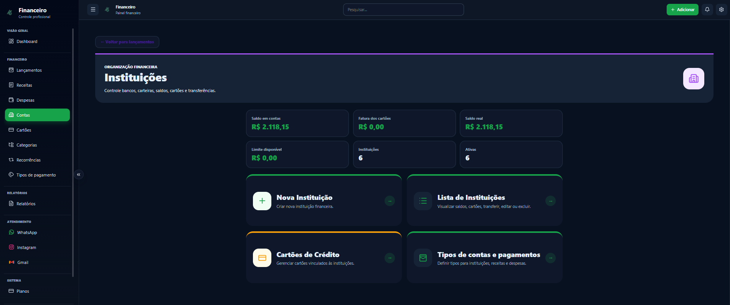
Task: Click the sidebar vertical scrollbar
Action: [73, 152]
